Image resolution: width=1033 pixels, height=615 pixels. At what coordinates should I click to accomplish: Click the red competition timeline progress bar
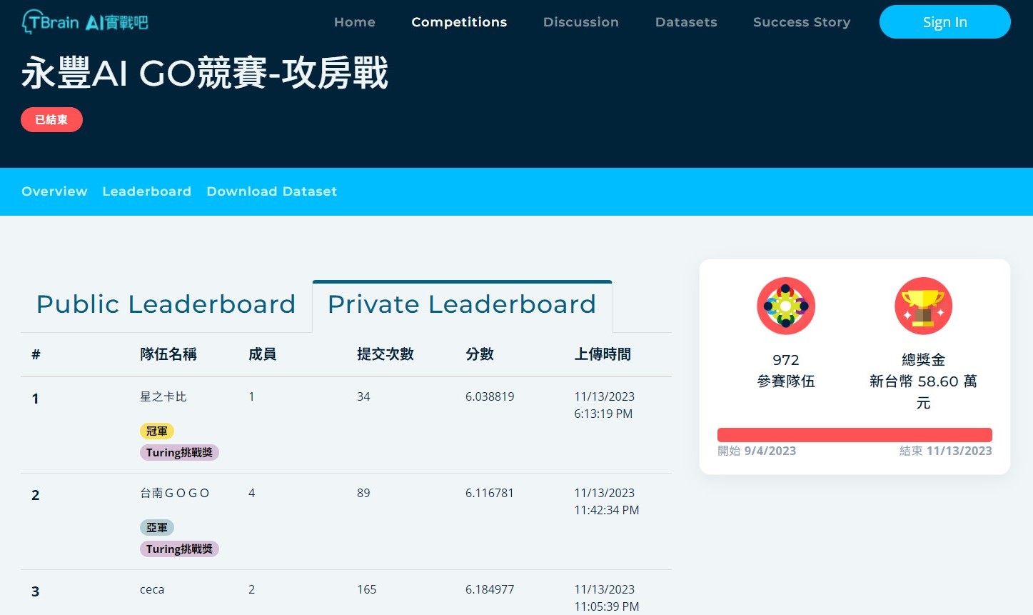(854, 434)
